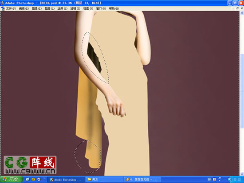The width and height of the screenshot is (244, 183).
Task: Open the 编辑 menu
Action: [24, 8]
